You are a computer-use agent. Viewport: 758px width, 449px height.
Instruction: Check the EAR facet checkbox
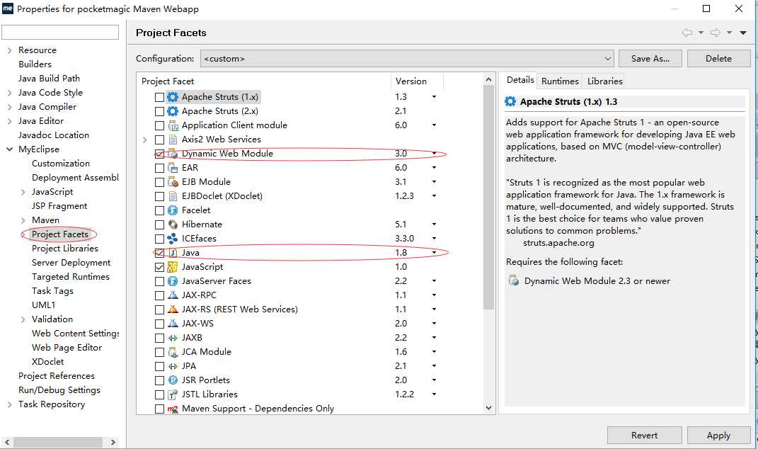coord(159,168)
